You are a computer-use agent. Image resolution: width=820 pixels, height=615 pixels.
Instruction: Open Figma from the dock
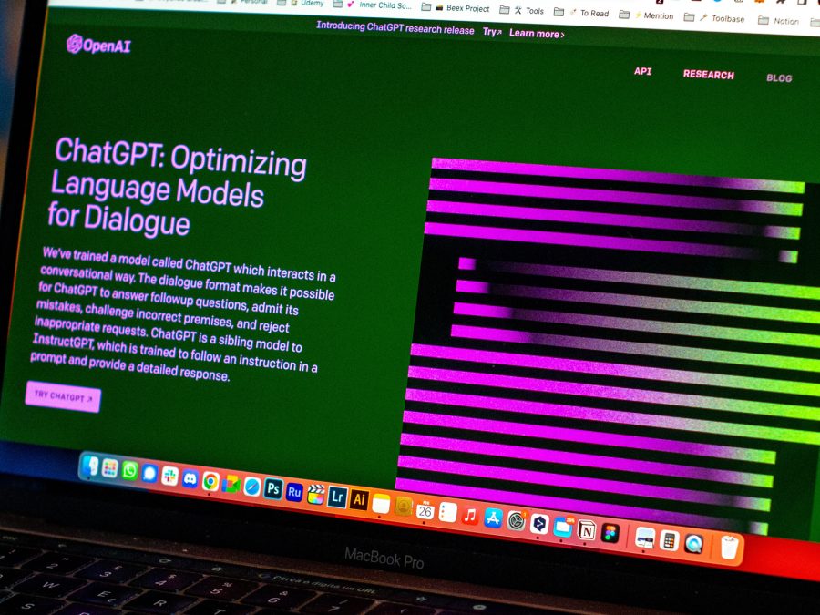(610, 533)
